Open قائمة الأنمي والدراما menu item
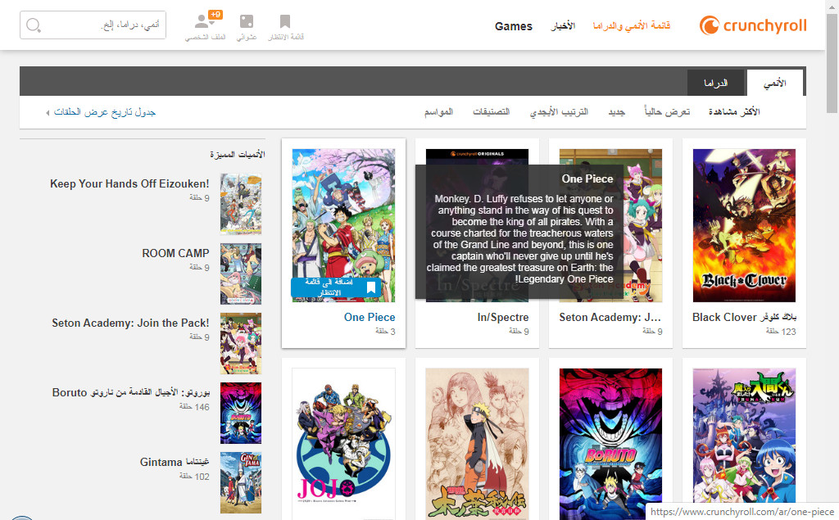 pos(632,25)
